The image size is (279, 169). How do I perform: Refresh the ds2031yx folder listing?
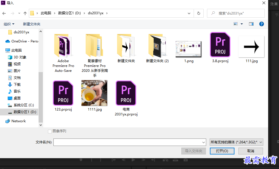coord(198,13)
